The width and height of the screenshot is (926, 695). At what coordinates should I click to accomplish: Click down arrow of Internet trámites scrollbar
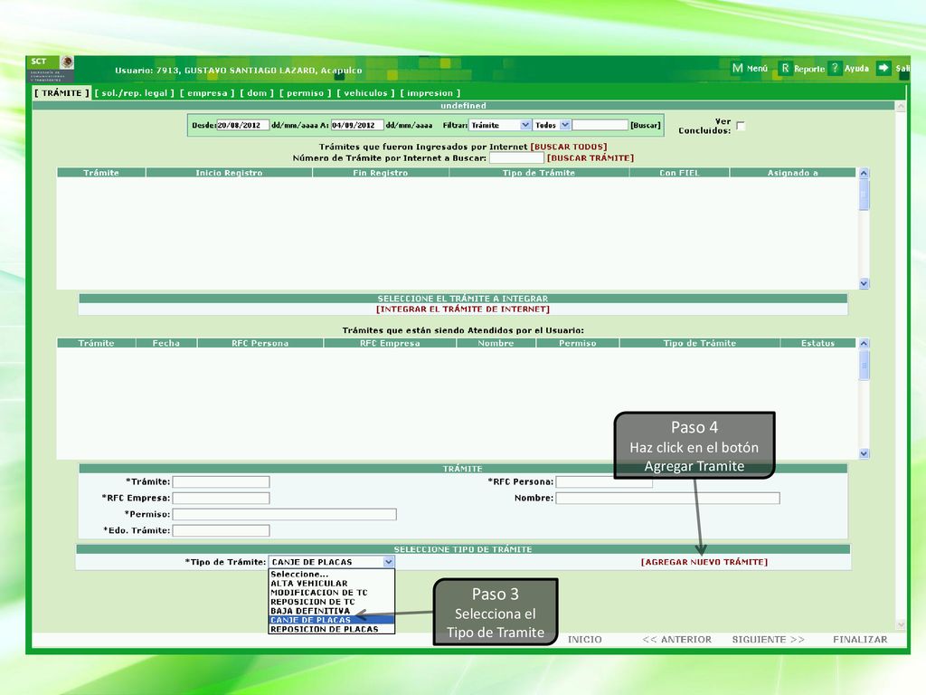pyautogui.click(x=864, y=283)
